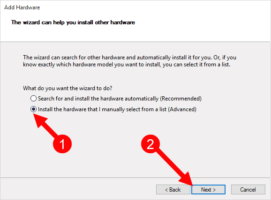Click the wizard description paragraph
The height and width of the screenshot is (200, 271).
129,61
